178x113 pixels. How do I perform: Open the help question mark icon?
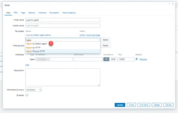coord(169,4)
